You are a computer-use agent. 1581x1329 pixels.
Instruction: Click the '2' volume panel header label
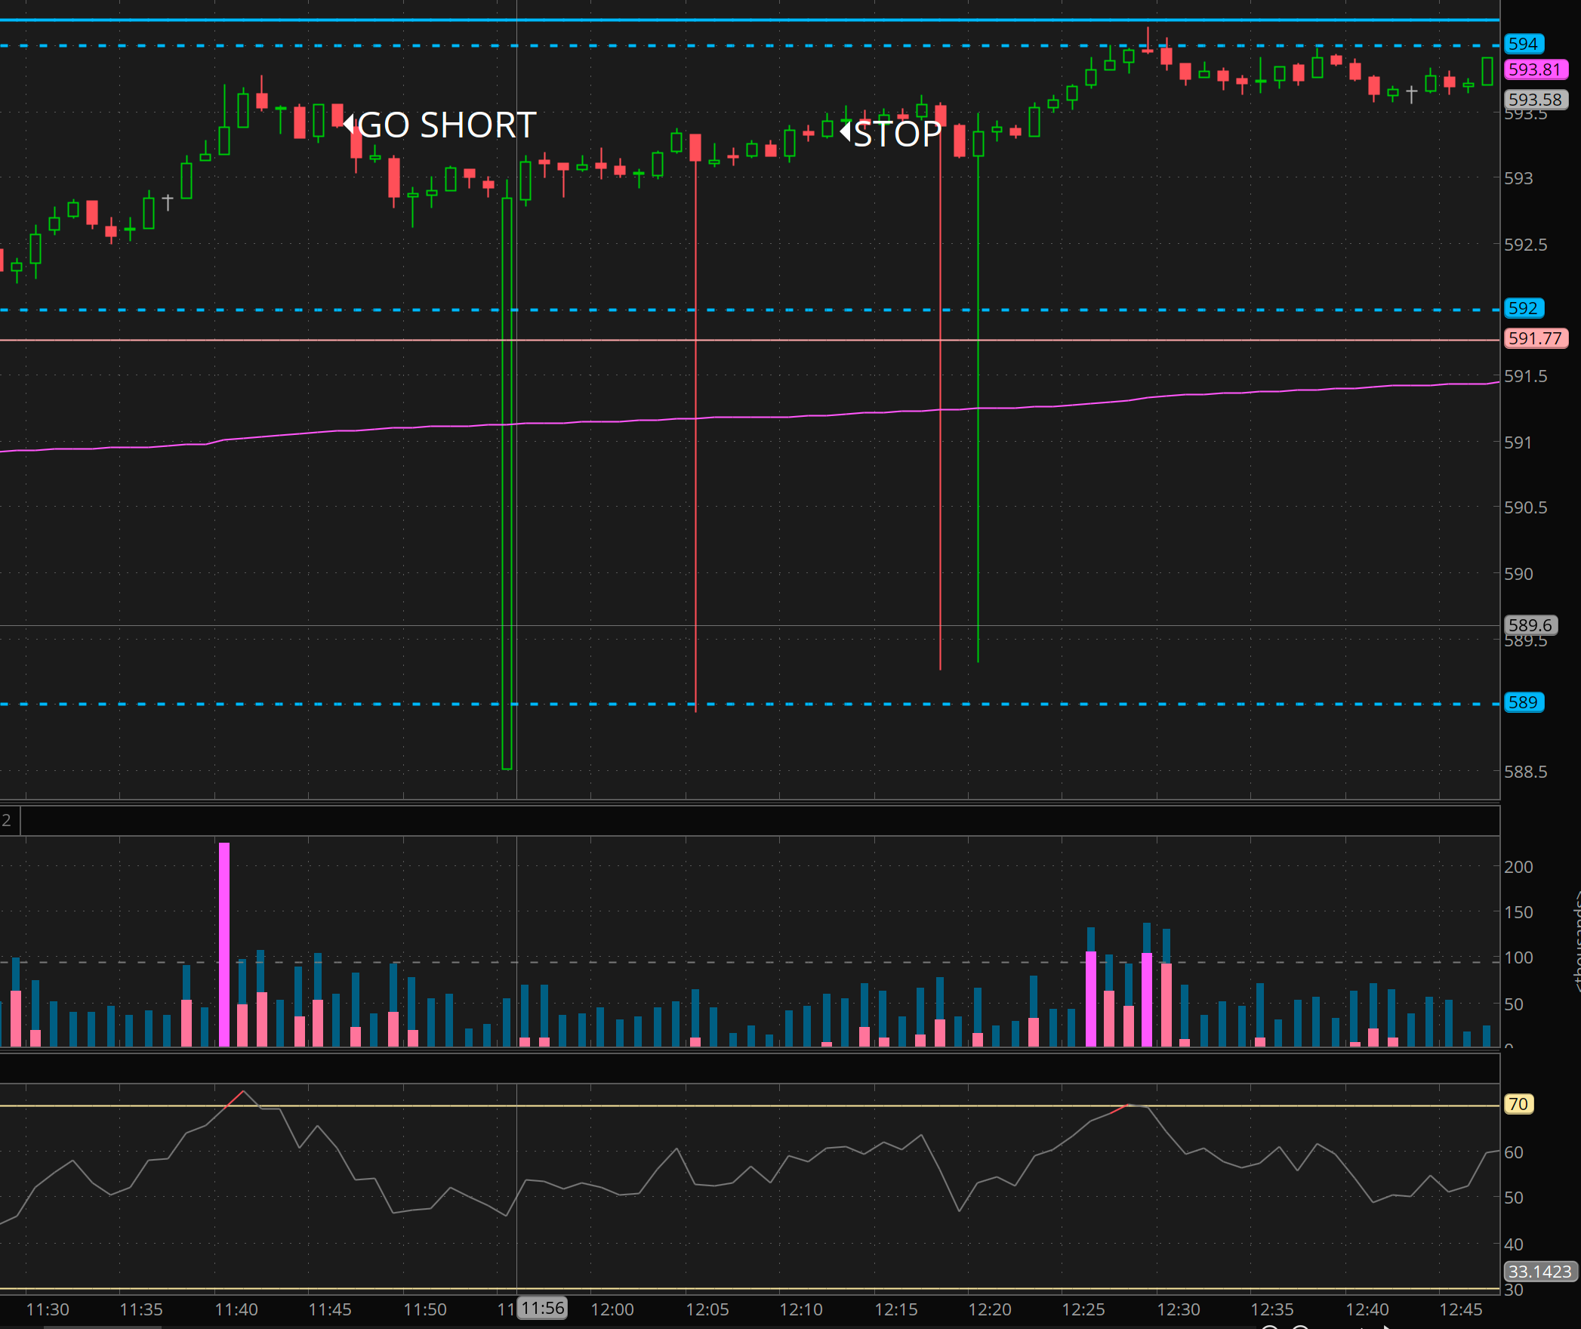(x=7, y=821)
